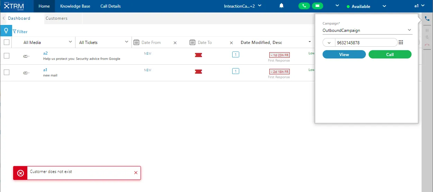
Task: Open the a1 user menu
Action: [420, 6]
